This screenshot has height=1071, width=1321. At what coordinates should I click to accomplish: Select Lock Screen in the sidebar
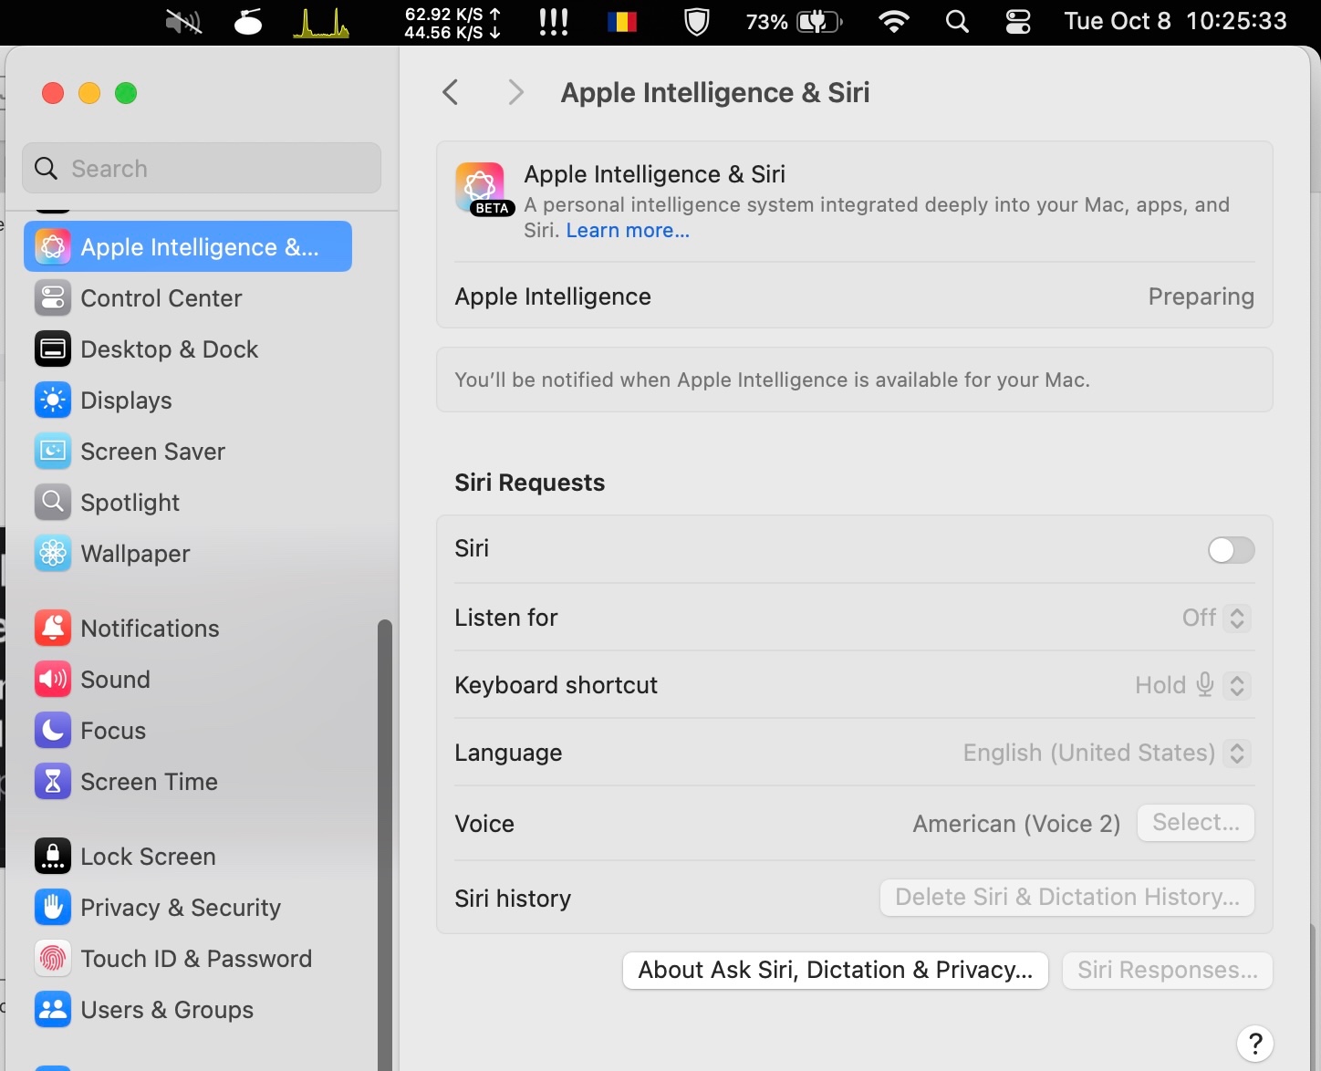(188, 857)
